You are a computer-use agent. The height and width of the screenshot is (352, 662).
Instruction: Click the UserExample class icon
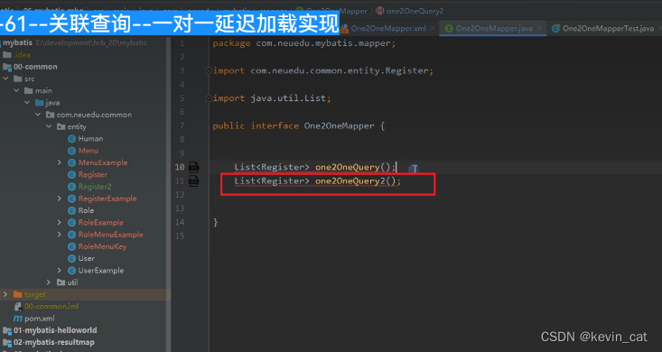coord(71,271)
